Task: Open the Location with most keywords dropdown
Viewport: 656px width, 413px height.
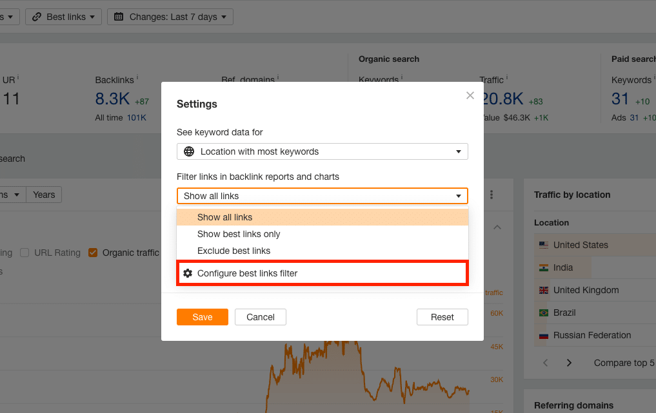Action: coord(322,151)
